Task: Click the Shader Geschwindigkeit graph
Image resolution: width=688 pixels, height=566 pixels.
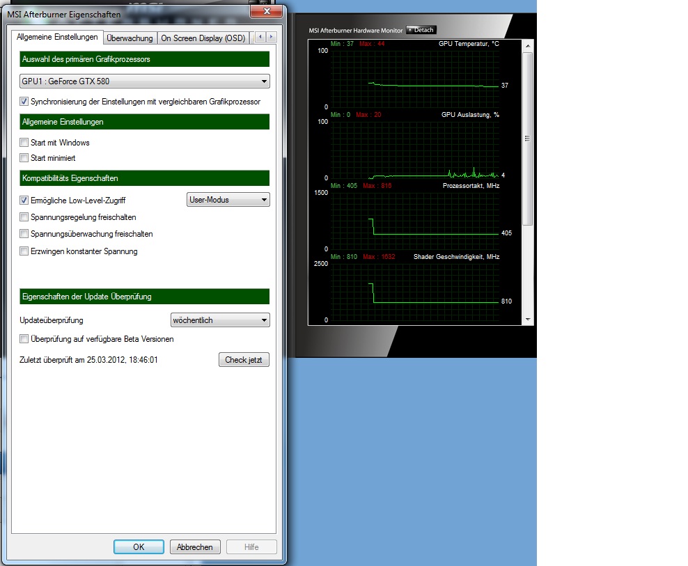Action: [x=414, y=292]
